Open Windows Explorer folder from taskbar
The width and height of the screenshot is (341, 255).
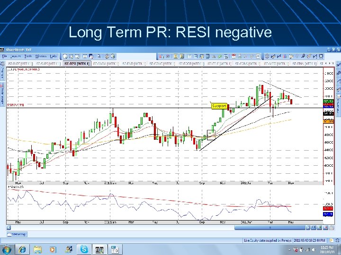click(37, 250)
